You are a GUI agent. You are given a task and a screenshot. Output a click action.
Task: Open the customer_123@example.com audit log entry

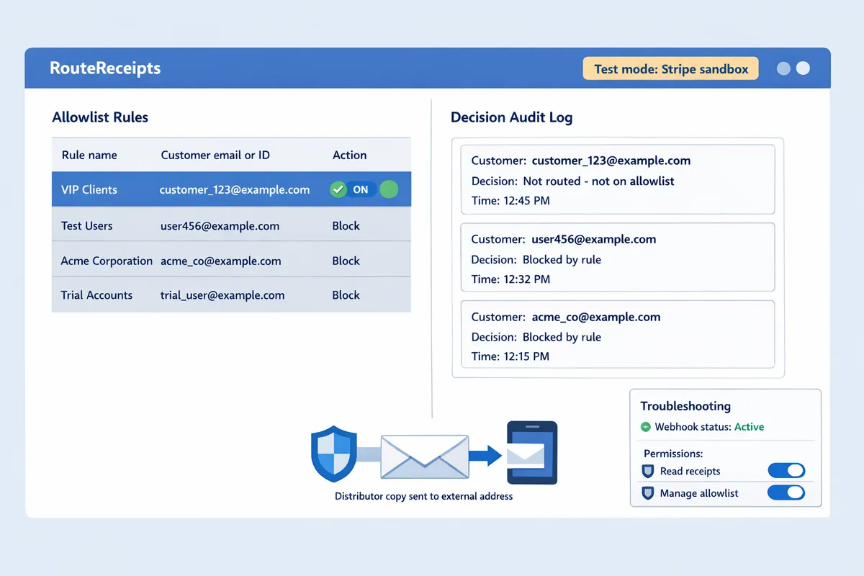tap(617, 179)
